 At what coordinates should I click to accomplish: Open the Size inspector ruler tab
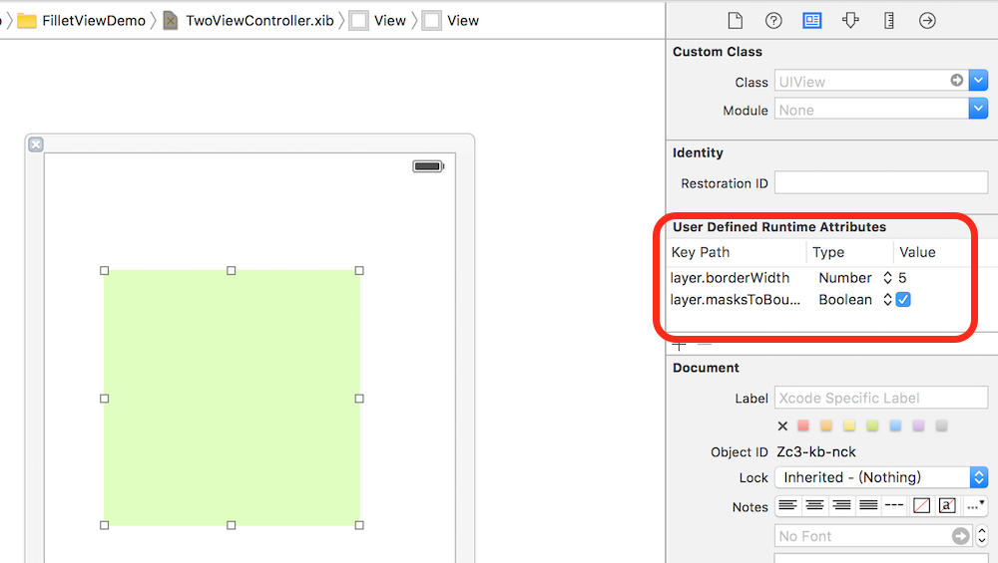coord(889,20)
